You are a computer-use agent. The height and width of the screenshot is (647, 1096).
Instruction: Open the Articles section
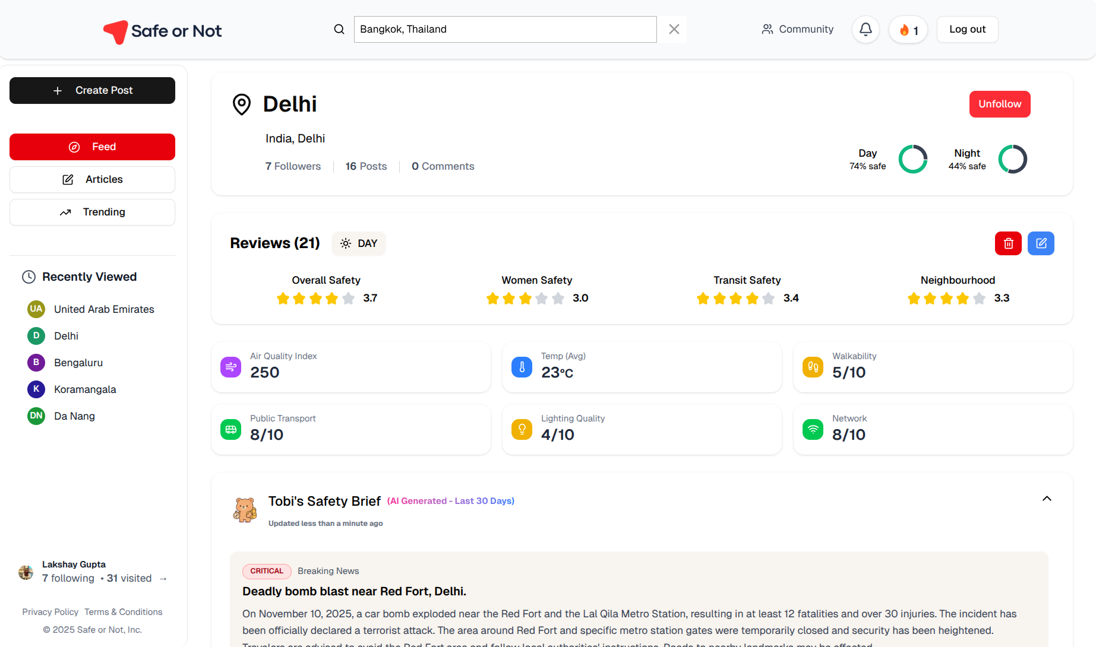coord(92,179)
